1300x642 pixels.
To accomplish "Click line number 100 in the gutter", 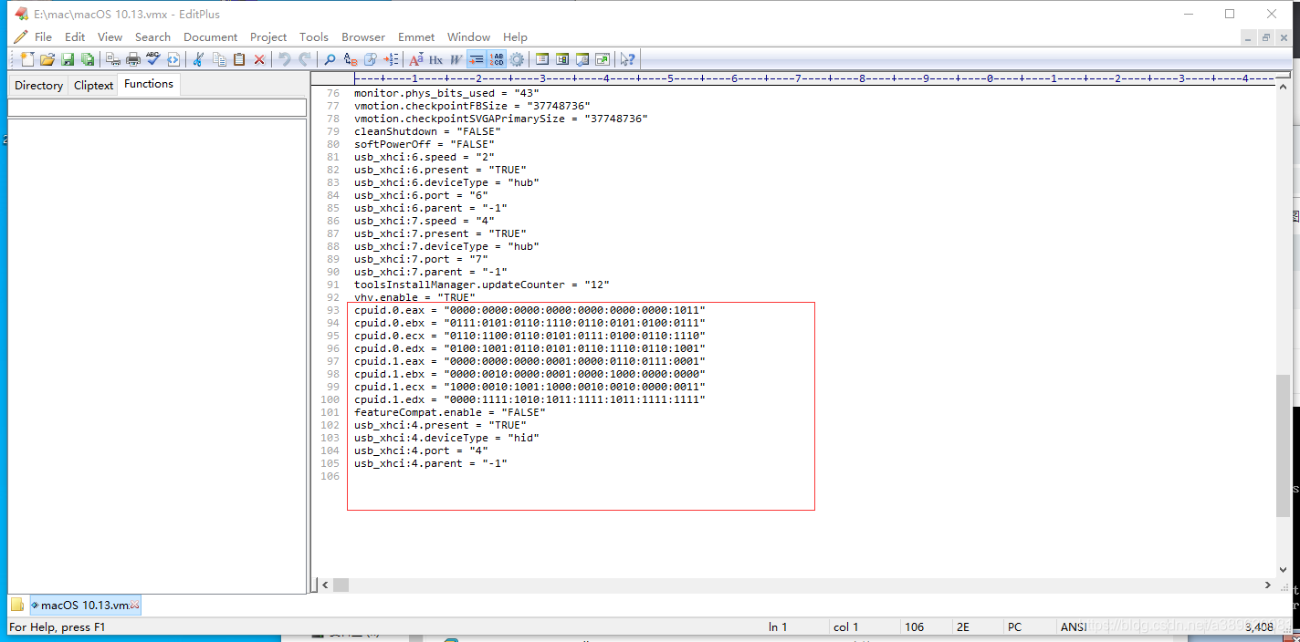I will tap(330, 399).
